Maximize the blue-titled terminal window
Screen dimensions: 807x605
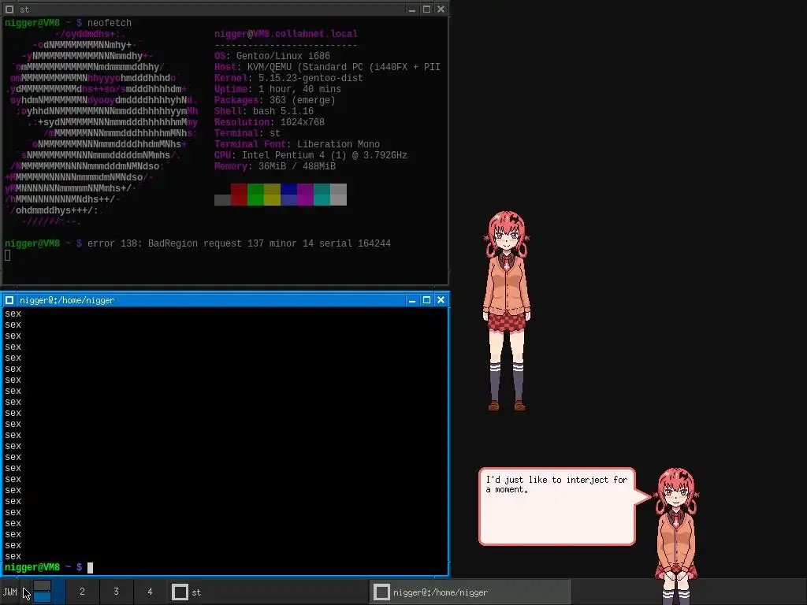(426, 300)
